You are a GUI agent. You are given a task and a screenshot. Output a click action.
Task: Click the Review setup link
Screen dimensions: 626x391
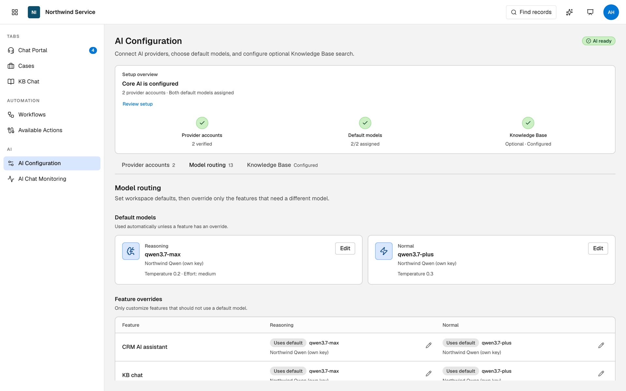pos(138,104)
